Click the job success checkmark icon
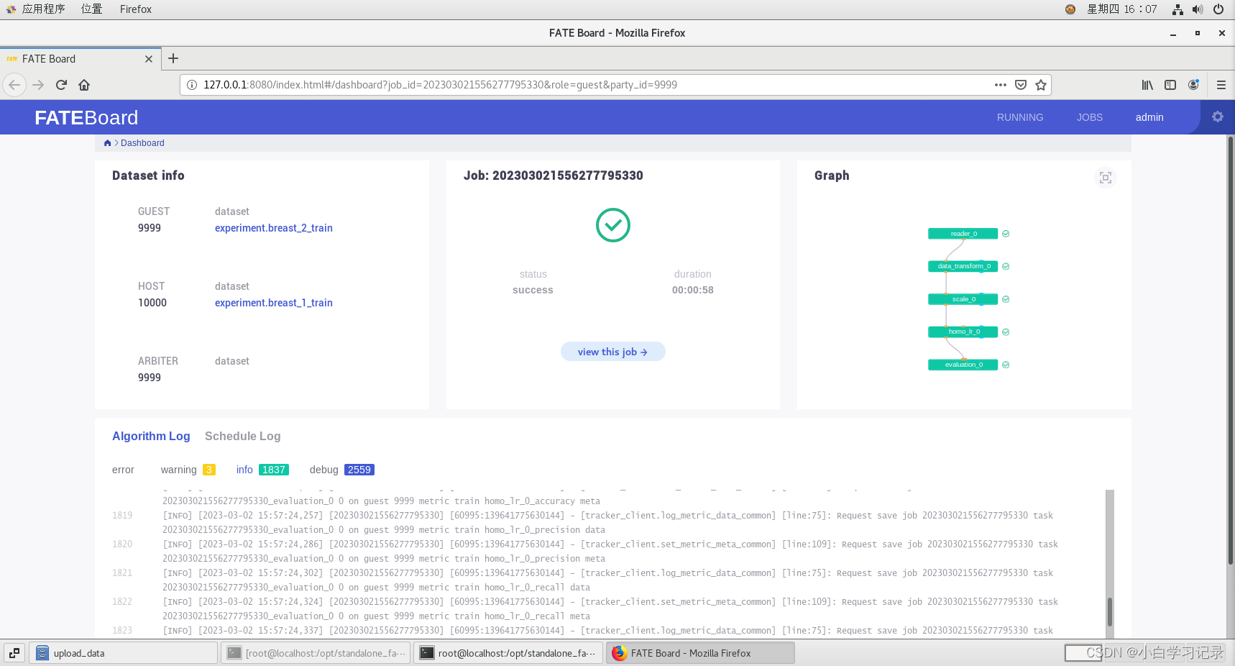 coord(613,225)
